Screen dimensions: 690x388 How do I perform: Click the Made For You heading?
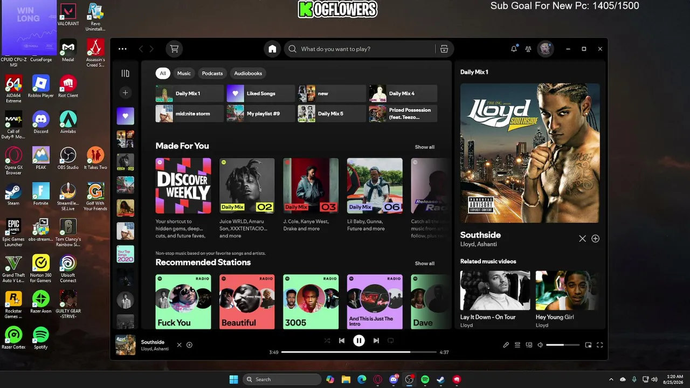point(182,146)
